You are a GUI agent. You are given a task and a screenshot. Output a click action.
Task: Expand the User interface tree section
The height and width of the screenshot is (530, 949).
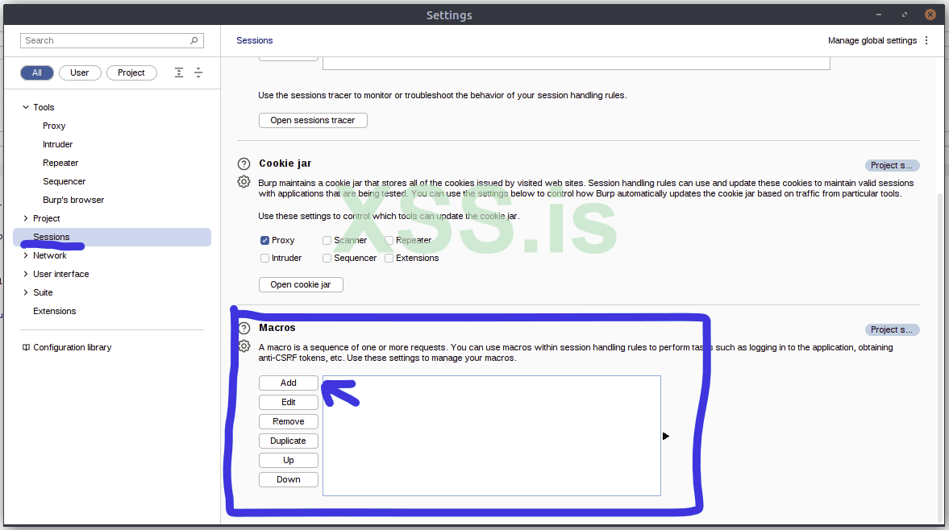[x=26, y=274]
